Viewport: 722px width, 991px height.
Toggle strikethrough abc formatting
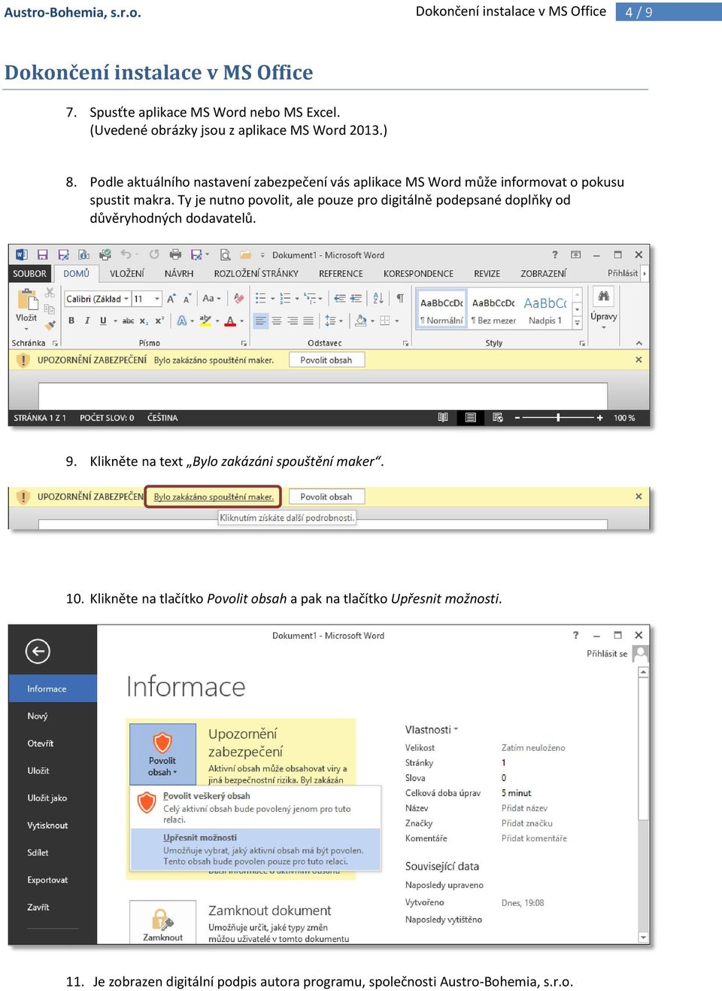(x=128, y=321)
